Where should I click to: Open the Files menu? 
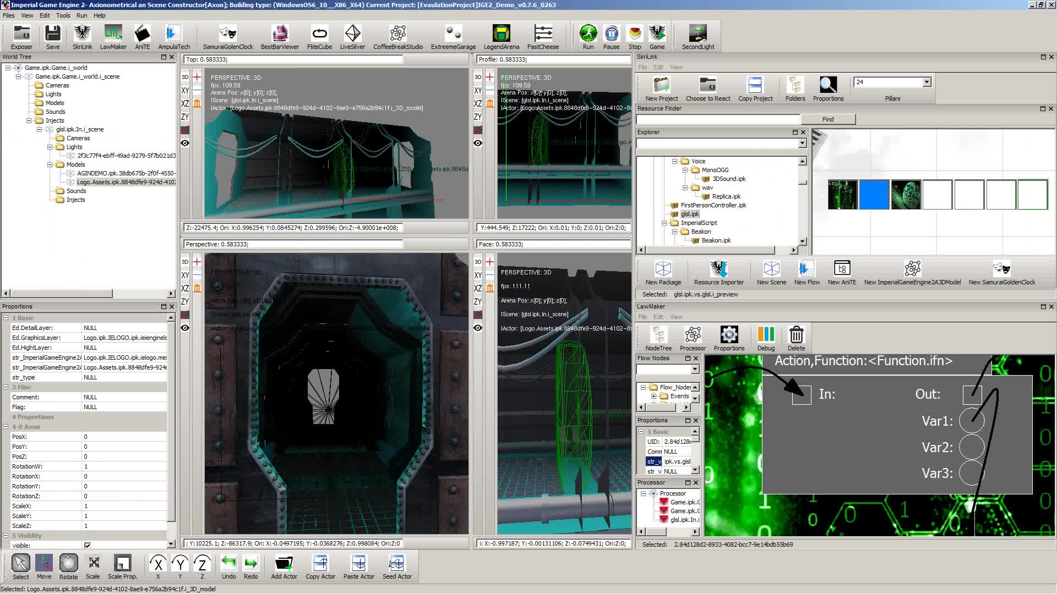tap(9, 15)
